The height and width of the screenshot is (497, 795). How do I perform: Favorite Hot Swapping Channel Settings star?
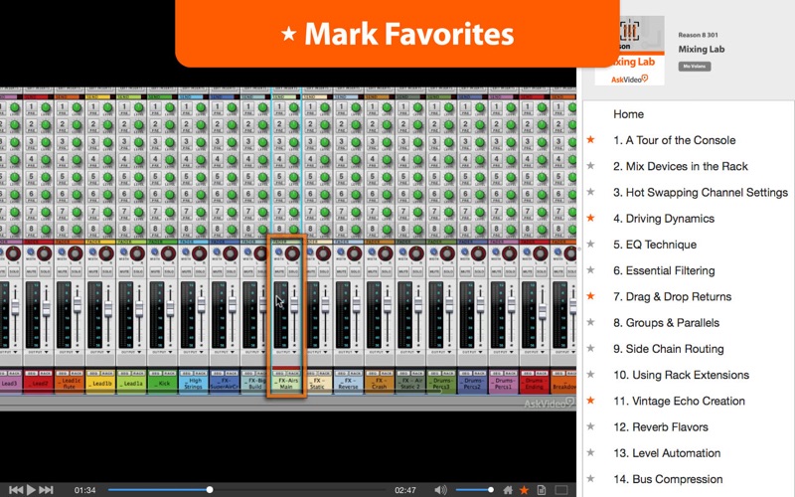point(590,192)
